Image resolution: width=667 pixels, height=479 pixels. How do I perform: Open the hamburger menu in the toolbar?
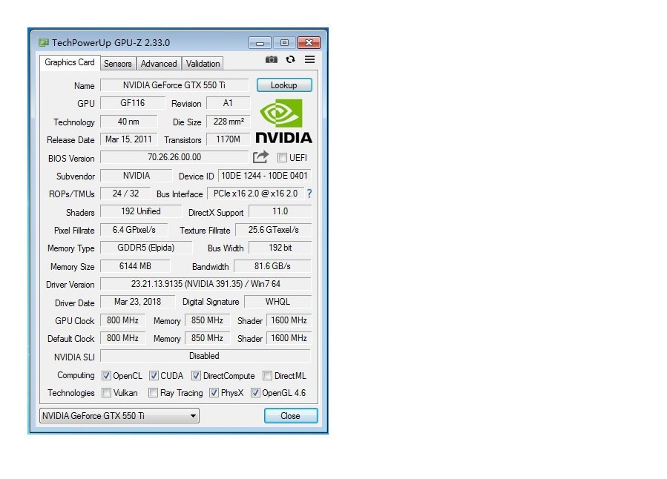[309, 59]
